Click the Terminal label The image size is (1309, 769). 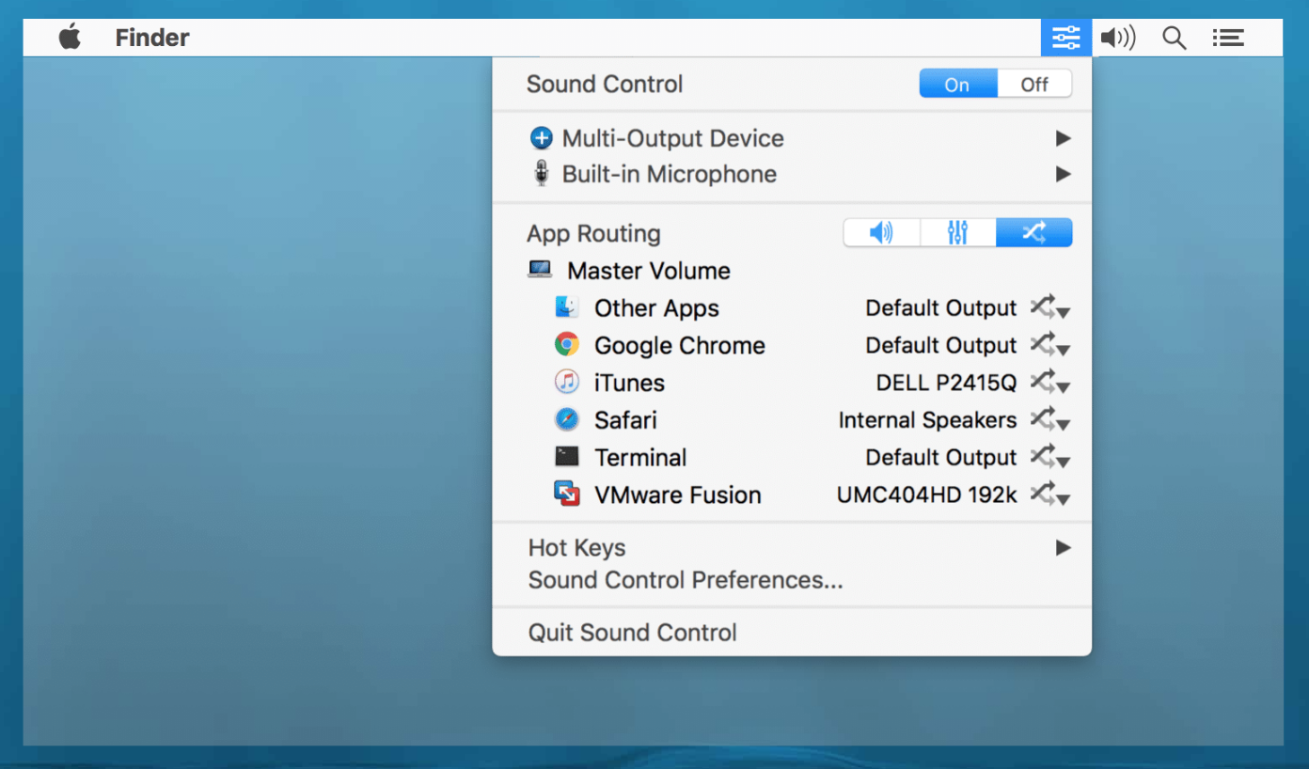pos(640,458)
